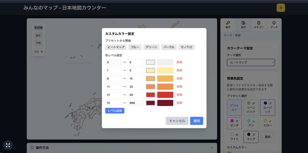
Task: Cancel the custom color dialog
Action: (x=177, y=121)
